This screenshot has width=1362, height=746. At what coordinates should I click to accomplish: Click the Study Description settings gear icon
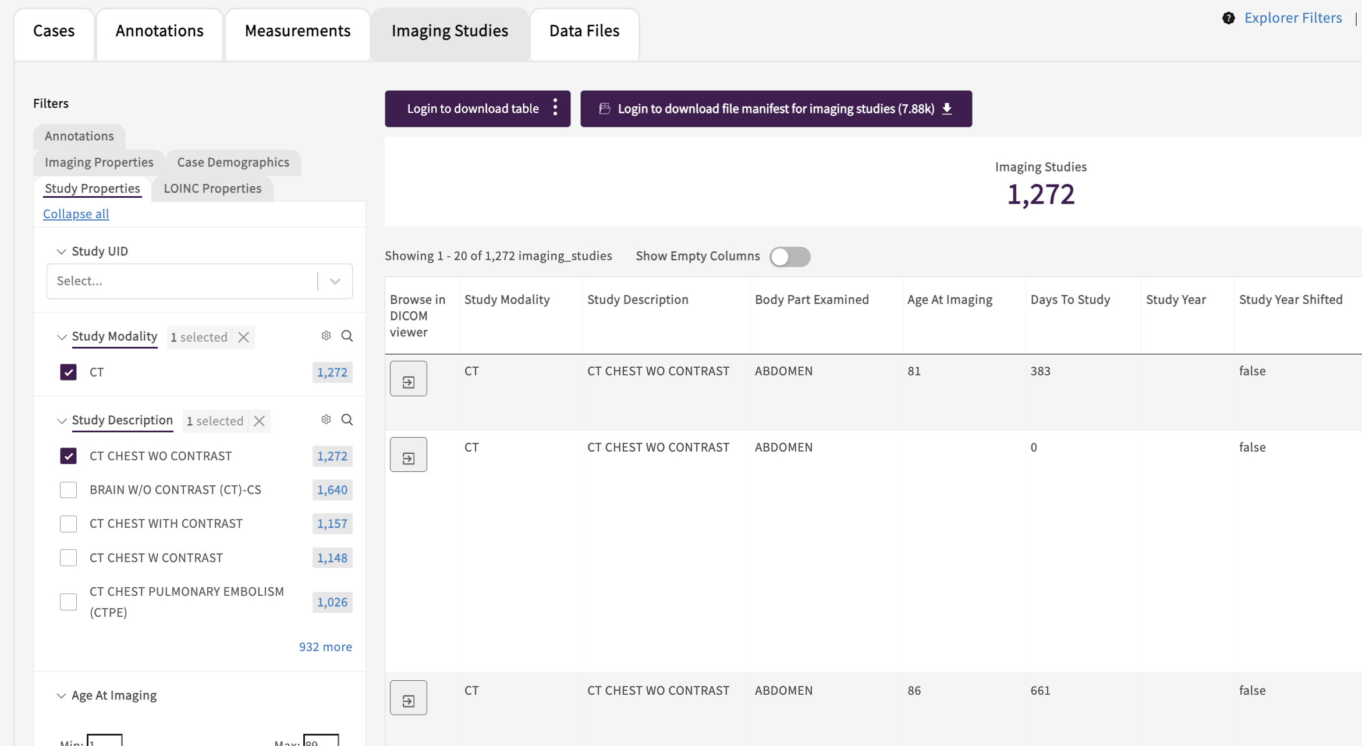[326, 420]
